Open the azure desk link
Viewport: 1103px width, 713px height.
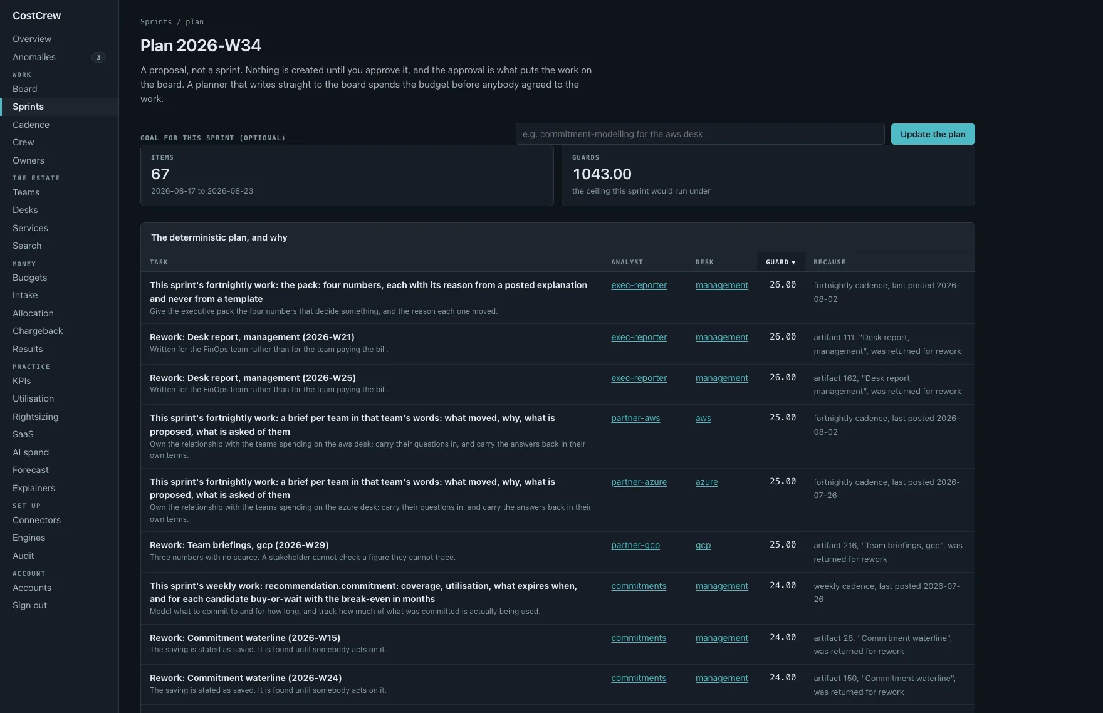click(706, 482)
